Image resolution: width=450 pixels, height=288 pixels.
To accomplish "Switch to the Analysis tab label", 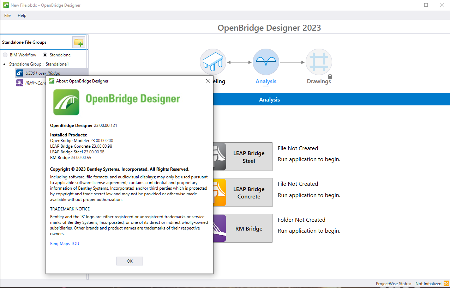I will pos(266,81).
